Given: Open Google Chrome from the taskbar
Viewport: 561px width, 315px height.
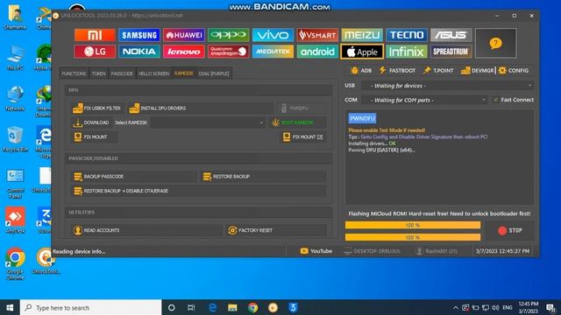Looking at the screenshot, I should pos(252,307).
